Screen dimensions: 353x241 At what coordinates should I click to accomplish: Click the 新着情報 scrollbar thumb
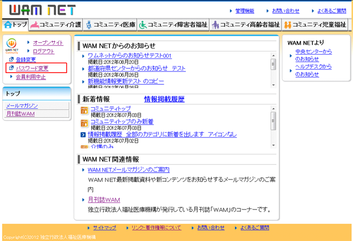point(273,121)
